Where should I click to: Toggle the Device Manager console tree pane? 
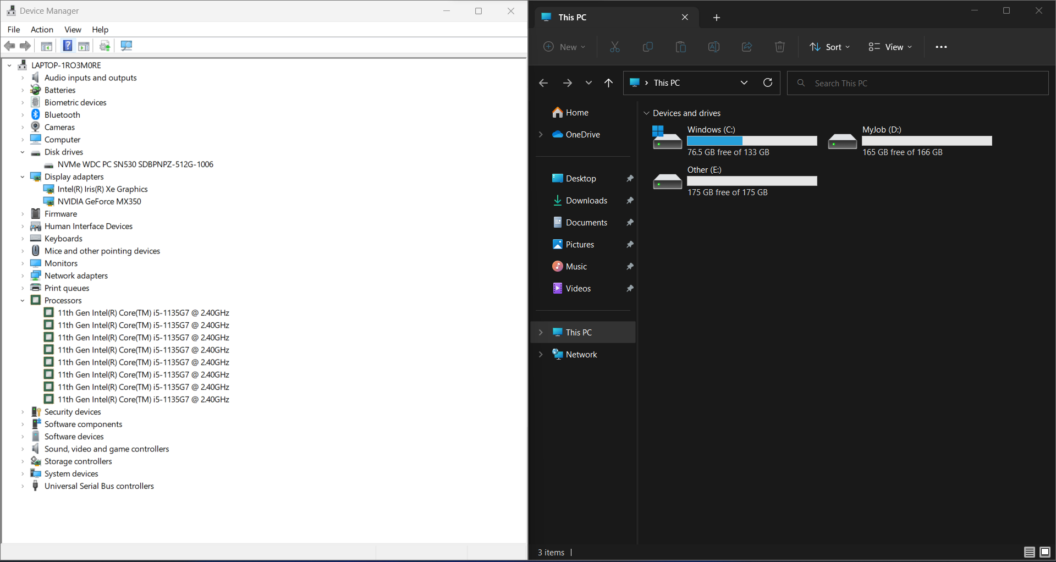[47, 46]
